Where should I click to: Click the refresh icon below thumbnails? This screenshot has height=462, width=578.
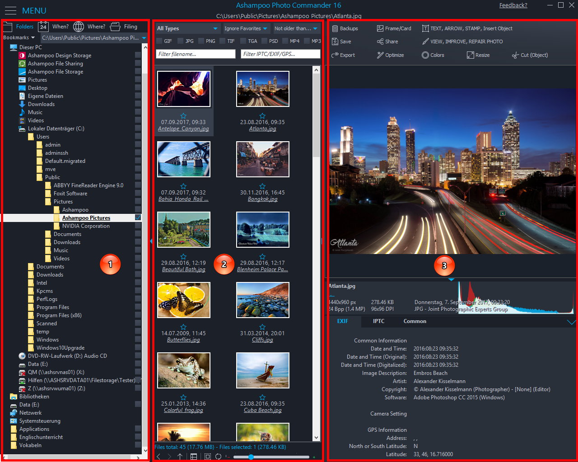tap(218, 456)
